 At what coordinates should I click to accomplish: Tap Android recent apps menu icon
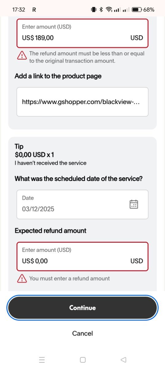coord(42,360)
